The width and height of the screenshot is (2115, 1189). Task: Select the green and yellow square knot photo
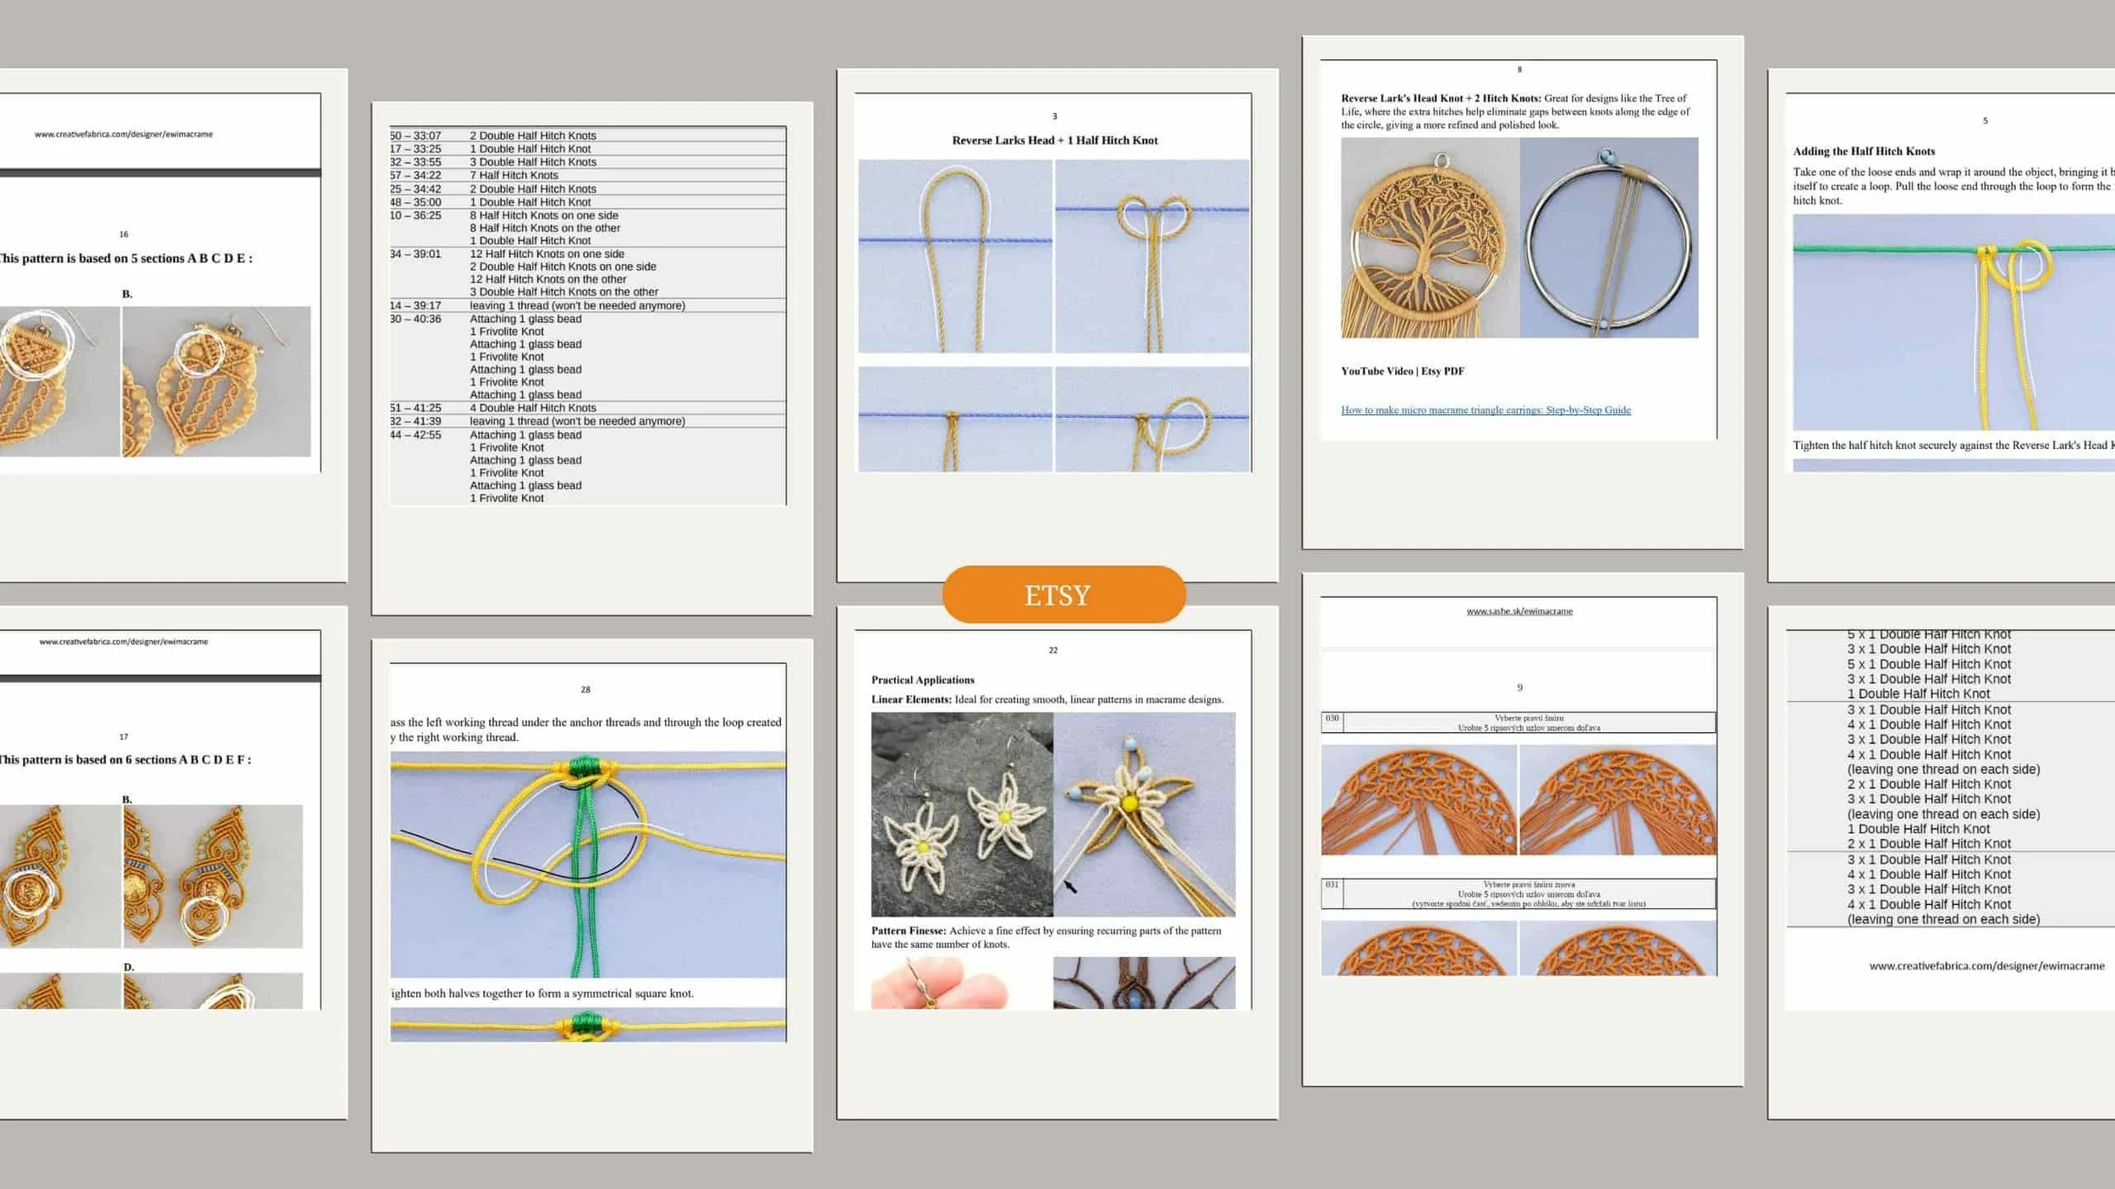pyautogui.click(x=587, y=864)
